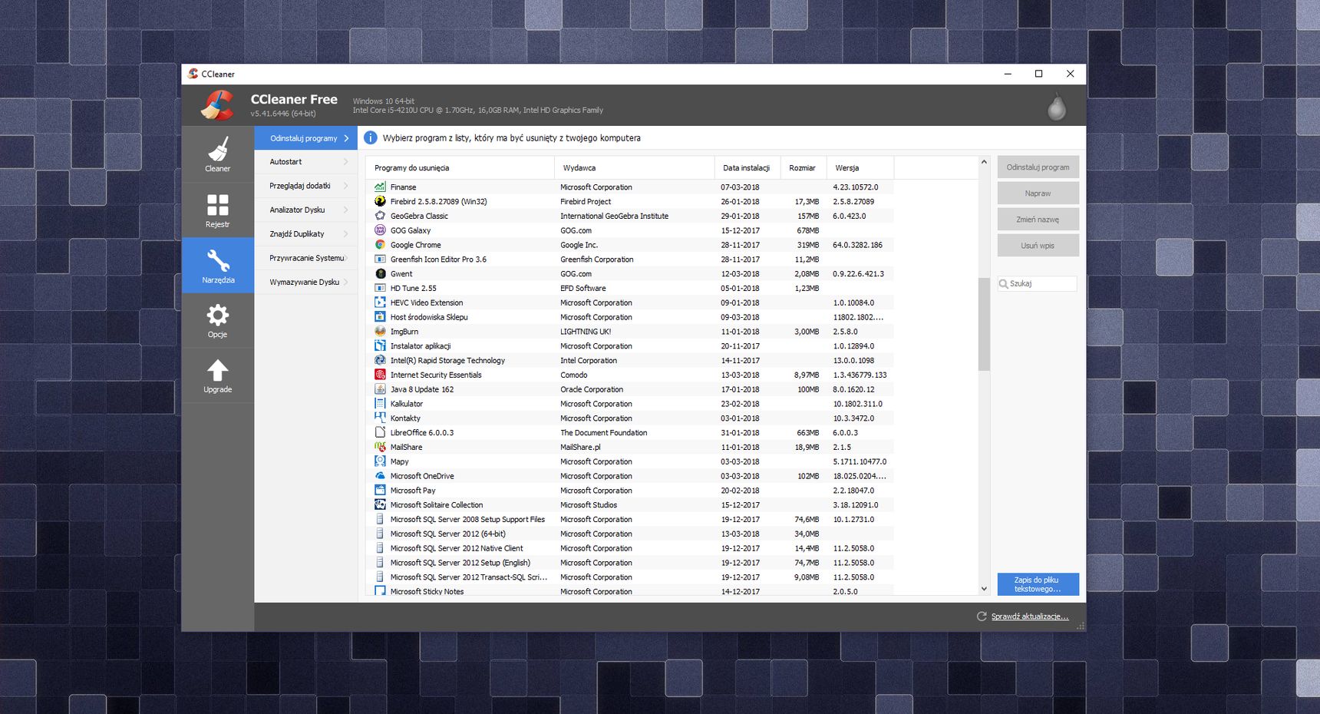The image size is (1320, 714).
Task: Select the MailShare icon
Action: click(x=380, y=447)
